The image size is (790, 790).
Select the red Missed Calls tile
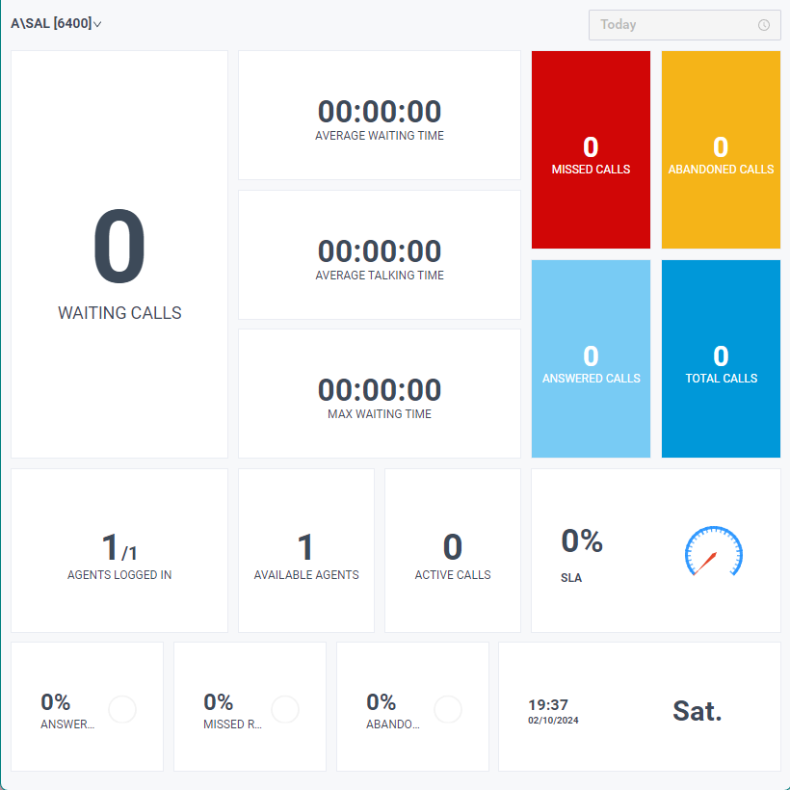pos(591,149)
